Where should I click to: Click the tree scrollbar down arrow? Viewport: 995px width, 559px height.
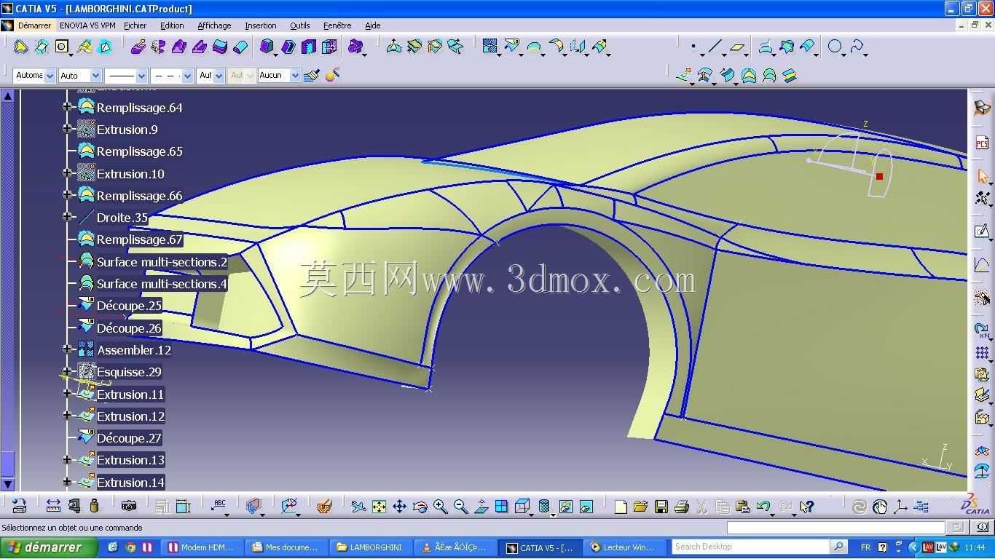[x=8, y=483]
